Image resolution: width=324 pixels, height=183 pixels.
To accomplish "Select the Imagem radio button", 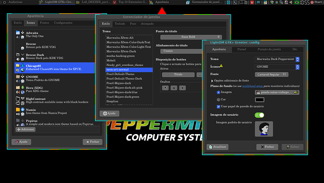I will 218,92.
